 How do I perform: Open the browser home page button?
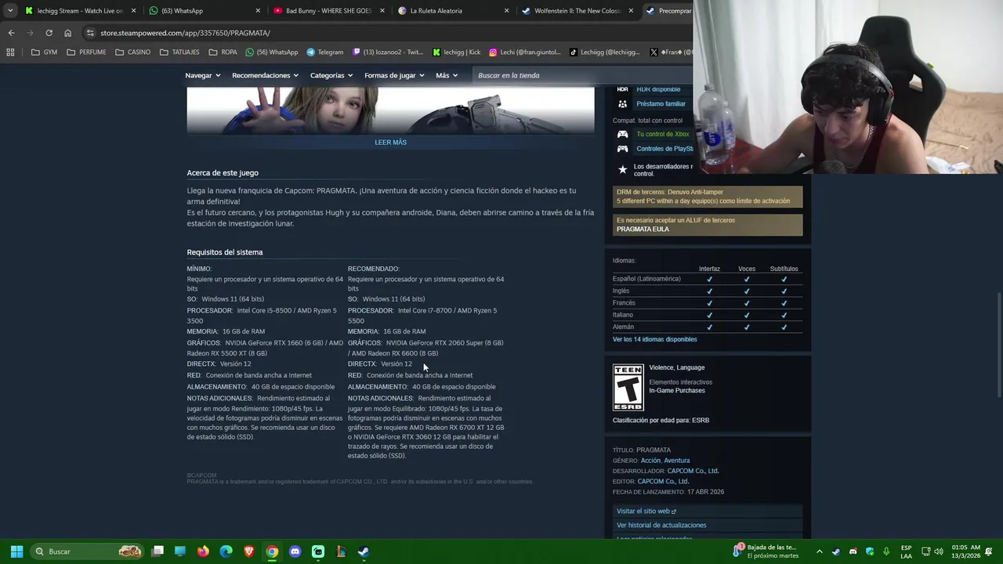[x=67, y=33]
